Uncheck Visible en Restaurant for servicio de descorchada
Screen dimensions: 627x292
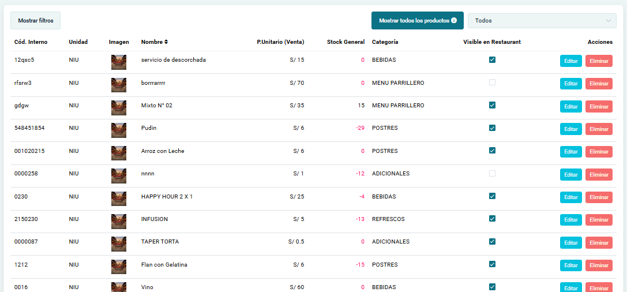click(492, 59)
